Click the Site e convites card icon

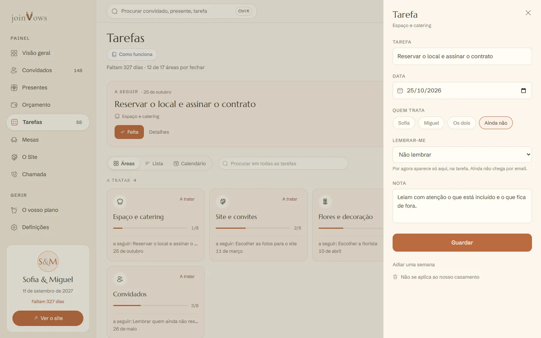(223, 202)
